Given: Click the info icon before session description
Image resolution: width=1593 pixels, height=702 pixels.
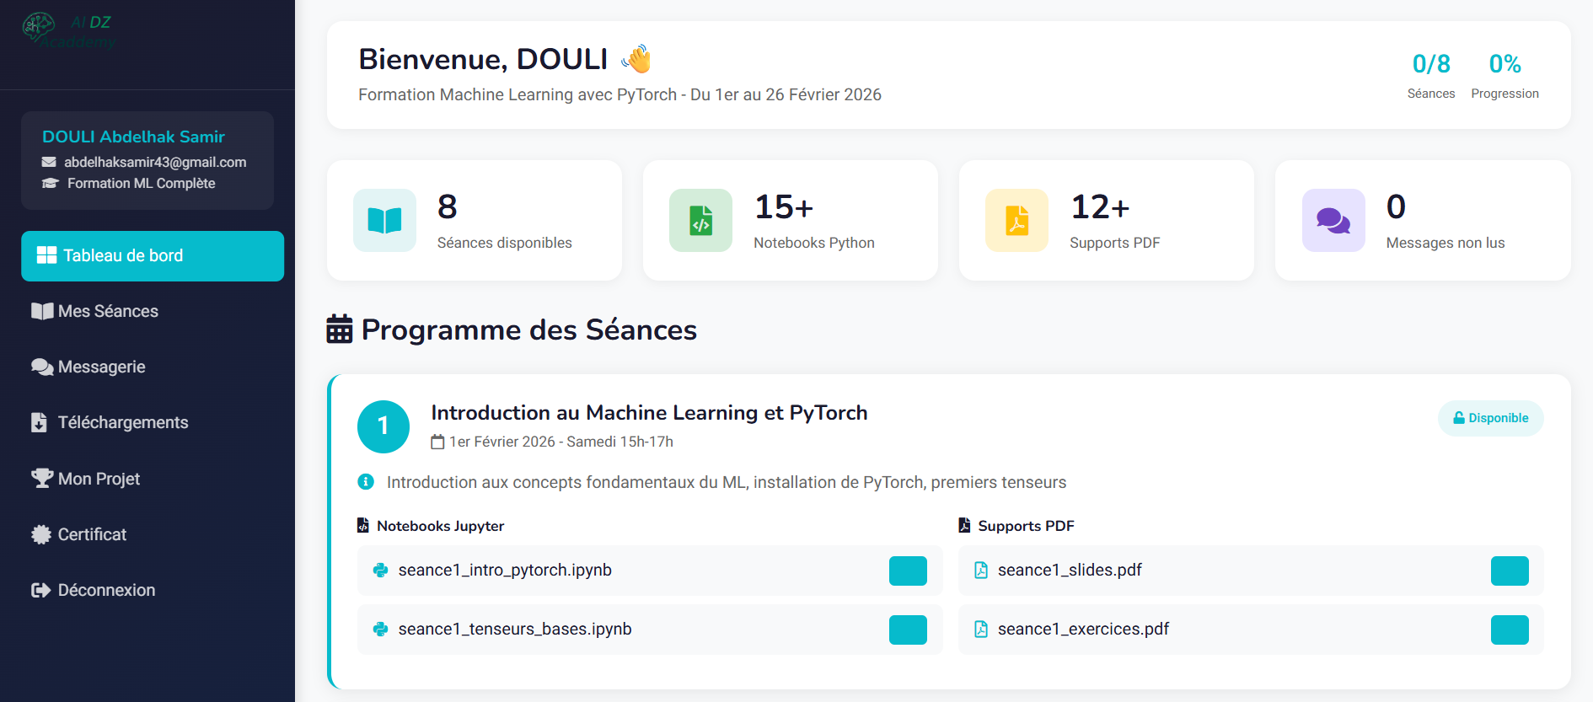Looking at the screenshot, I should pyautogui.click(x=366, y=481).
